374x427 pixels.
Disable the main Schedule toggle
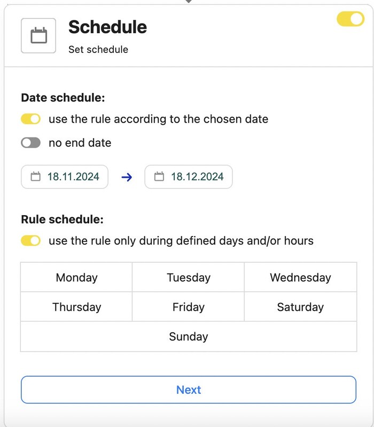pos(350,19)
